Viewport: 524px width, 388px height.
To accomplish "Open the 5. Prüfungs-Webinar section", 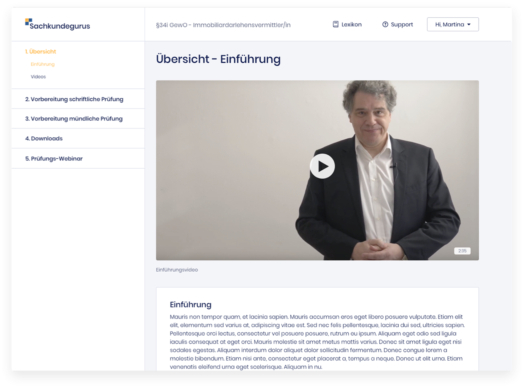I will click(x=78, y=159).
